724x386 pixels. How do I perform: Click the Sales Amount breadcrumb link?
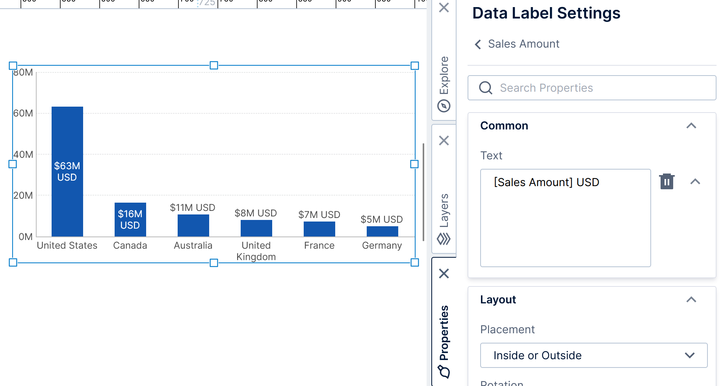click(x=524, y=44)
